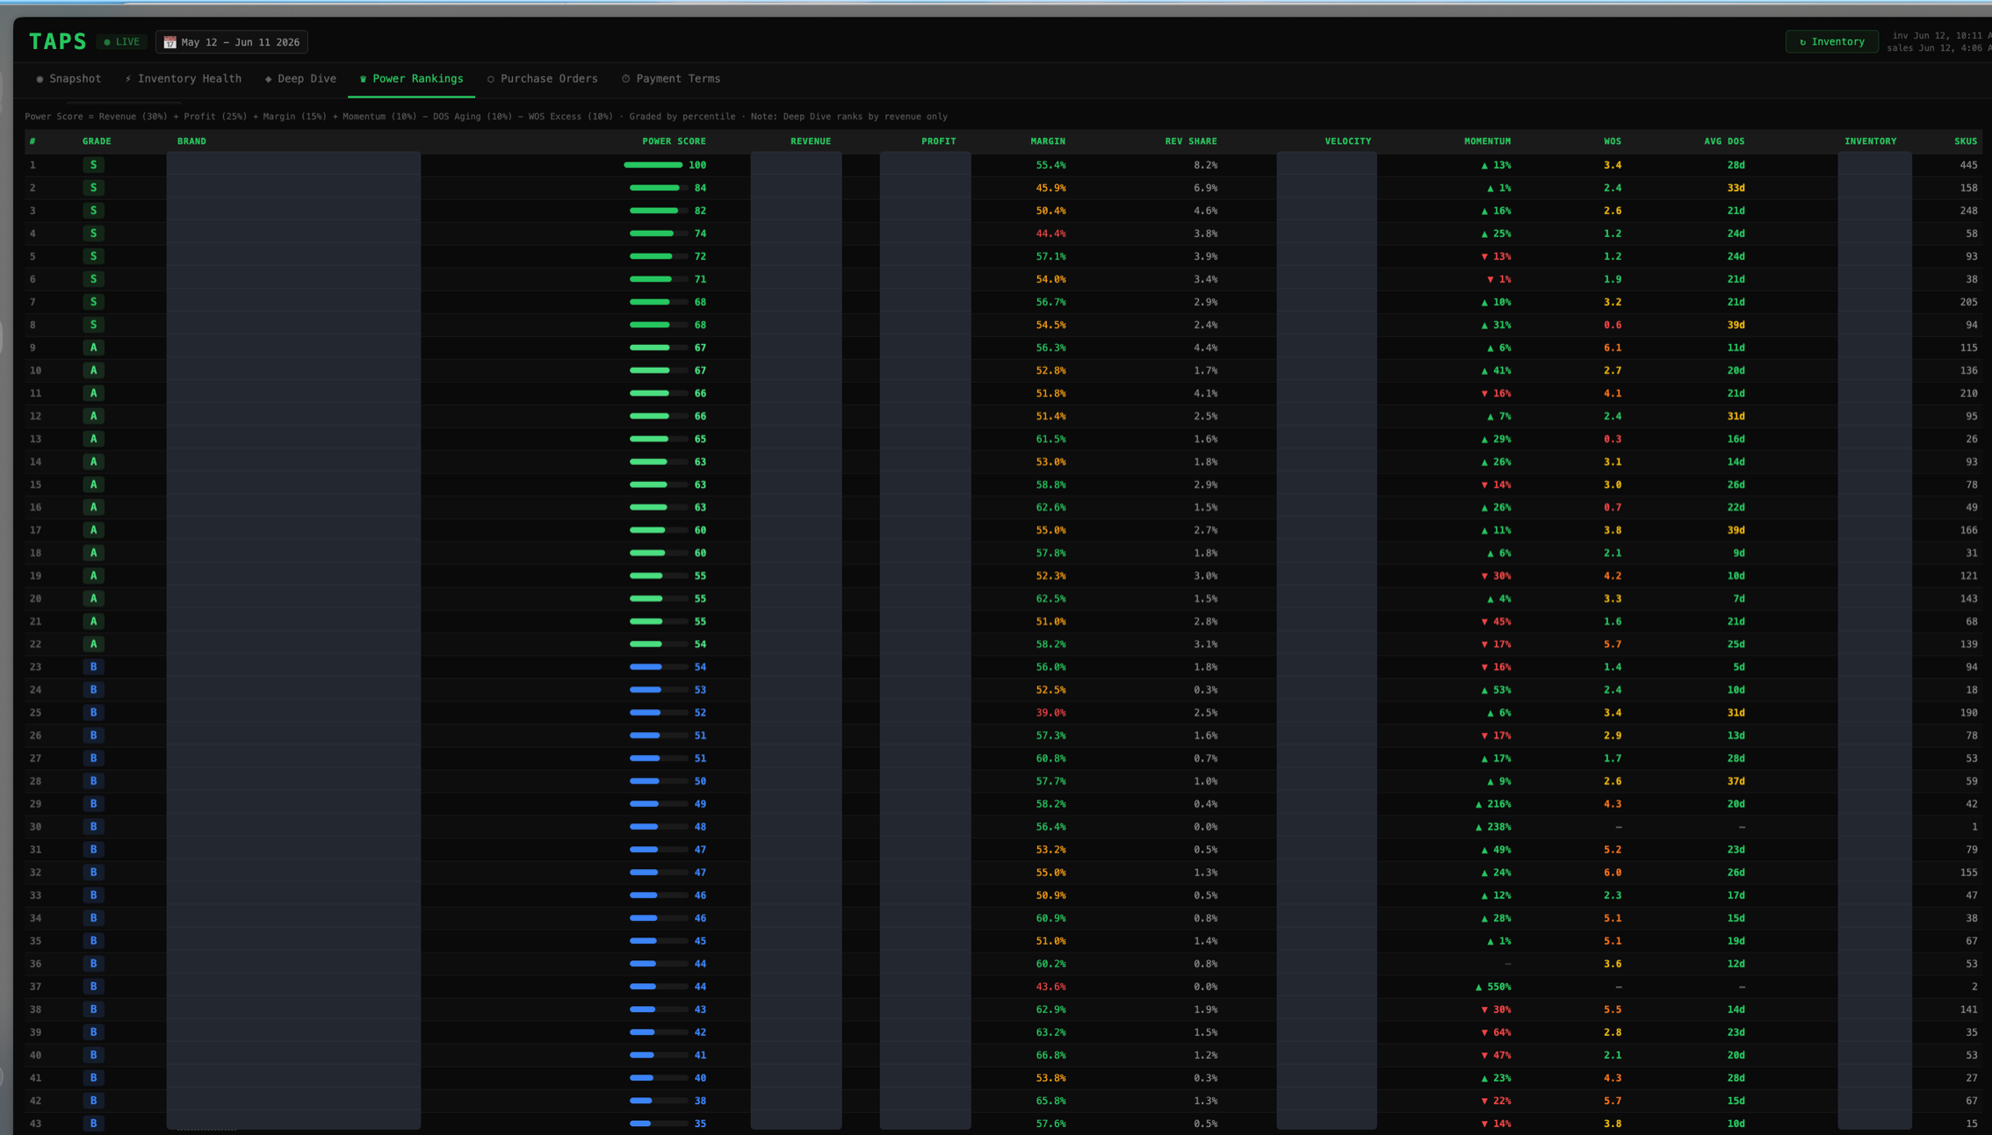The height and width of the screenshot is (1135, 1992).
Task: Go to the Purchase Orders tab
Action: (x=543, y=79)
